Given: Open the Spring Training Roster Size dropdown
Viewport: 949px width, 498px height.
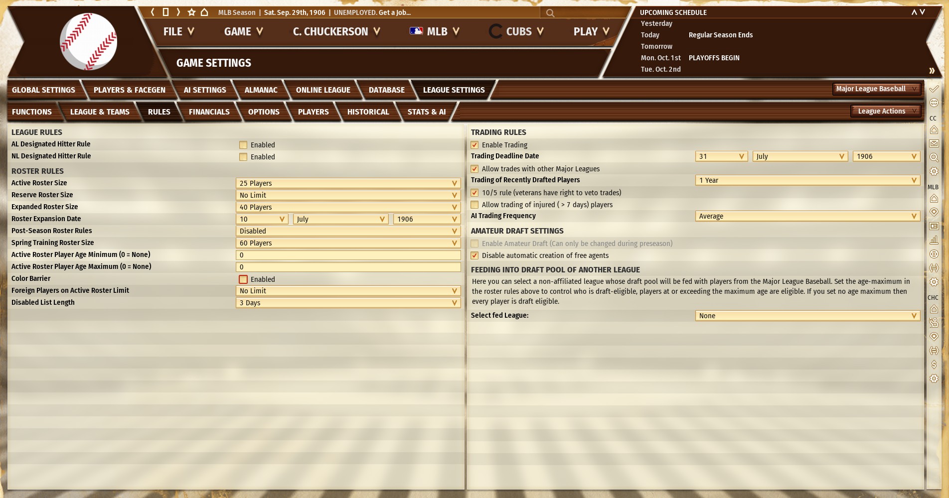Looking at the screenshot, I should 348,243.
